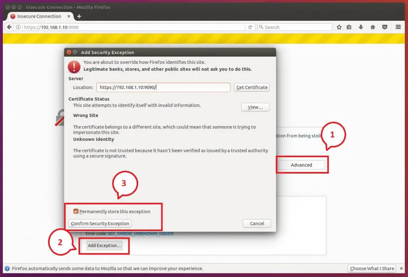Open the Firefox hamburger menu
Image resolution: width=408 pixels, height=277 pixels.
(x=398, y=27)
